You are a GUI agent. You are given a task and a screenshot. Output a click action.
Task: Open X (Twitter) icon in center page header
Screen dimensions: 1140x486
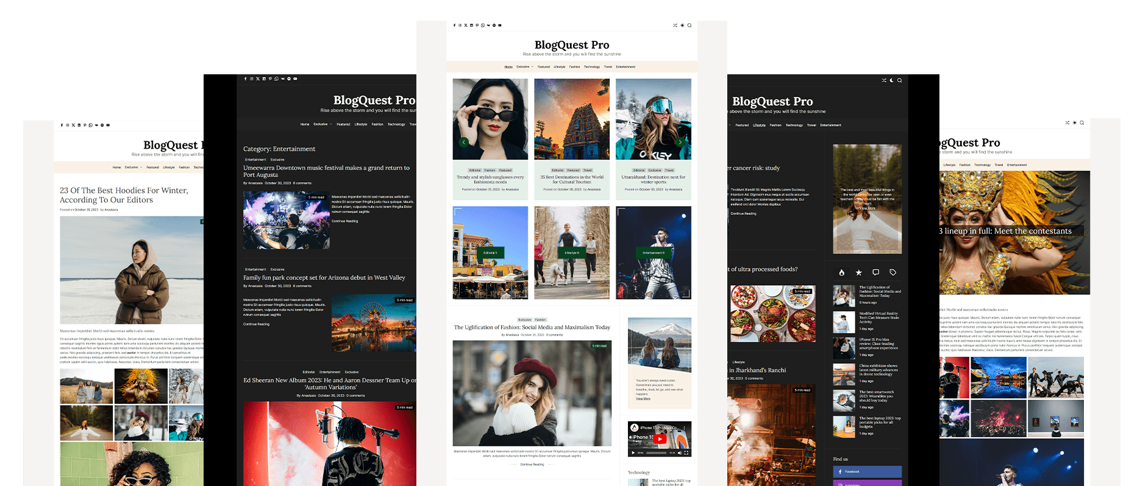(x=466, y=26)
